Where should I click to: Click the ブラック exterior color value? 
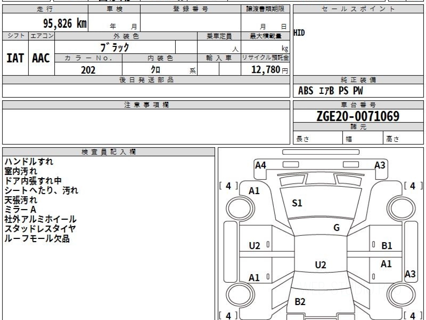[115, 47]
